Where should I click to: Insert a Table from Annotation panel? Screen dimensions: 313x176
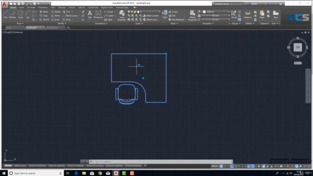click(108, 20)
